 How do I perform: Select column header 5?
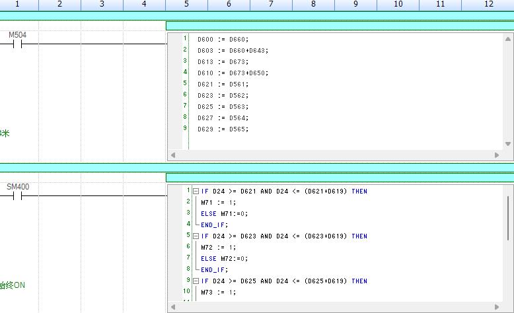[x=186, y=5]
